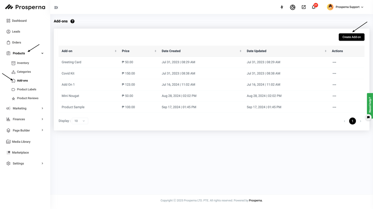373x209 pixels.
Task: Open the Prosperna Support account dropdown
Action: tap(345, 7)
